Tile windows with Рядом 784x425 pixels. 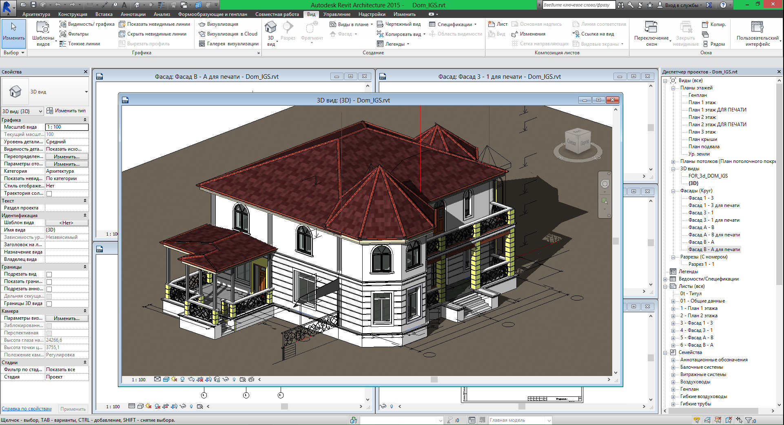coord(713,44)
